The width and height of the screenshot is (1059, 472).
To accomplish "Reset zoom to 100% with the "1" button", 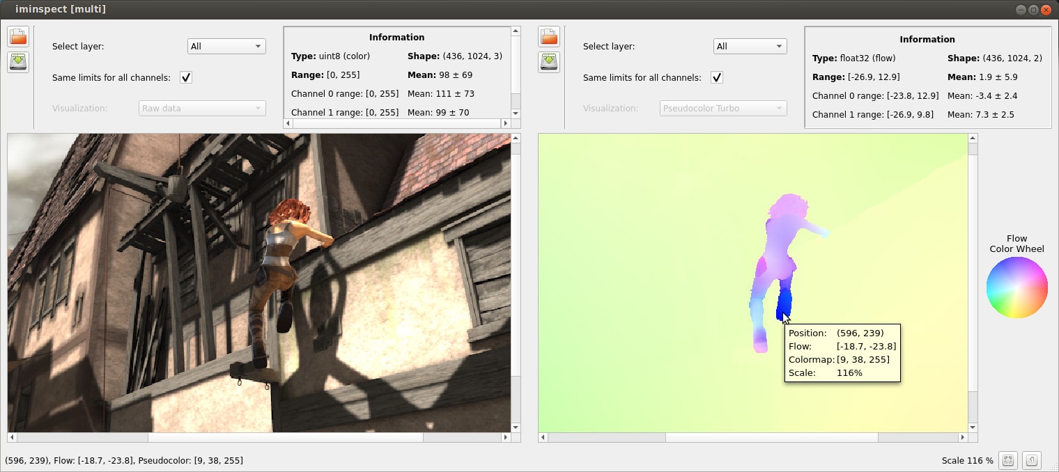I will [x=1031, y=460].
